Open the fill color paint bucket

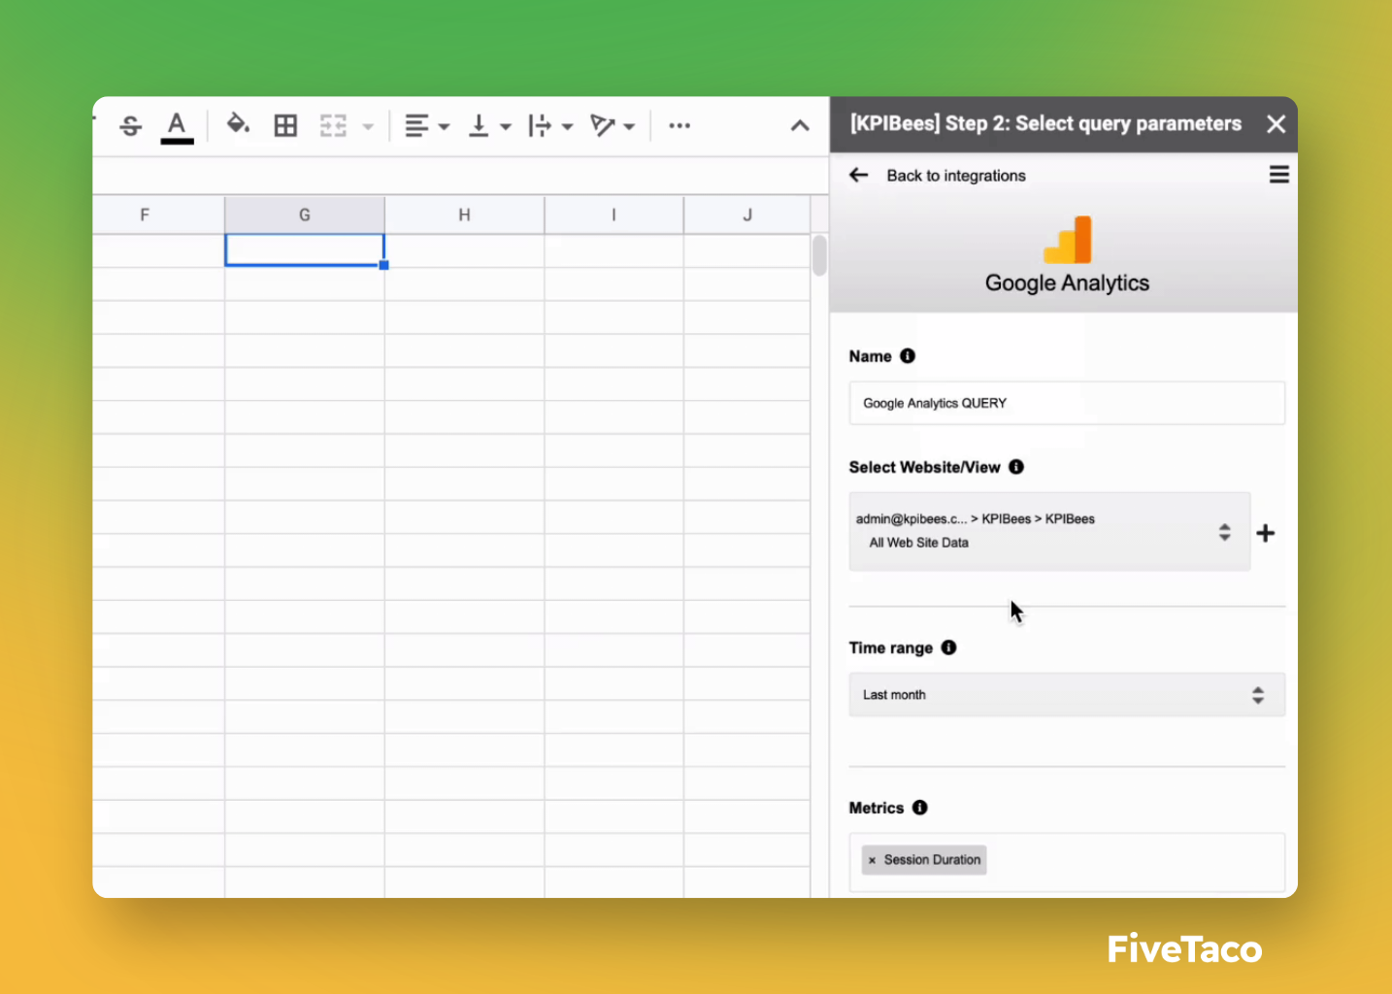coord(238,124)
